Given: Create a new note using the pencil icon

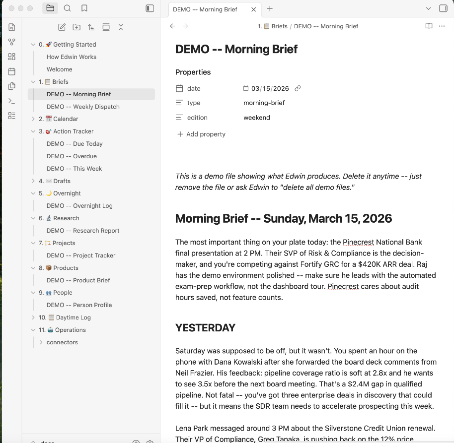Looking at the screenshot, I should [62, 27].
